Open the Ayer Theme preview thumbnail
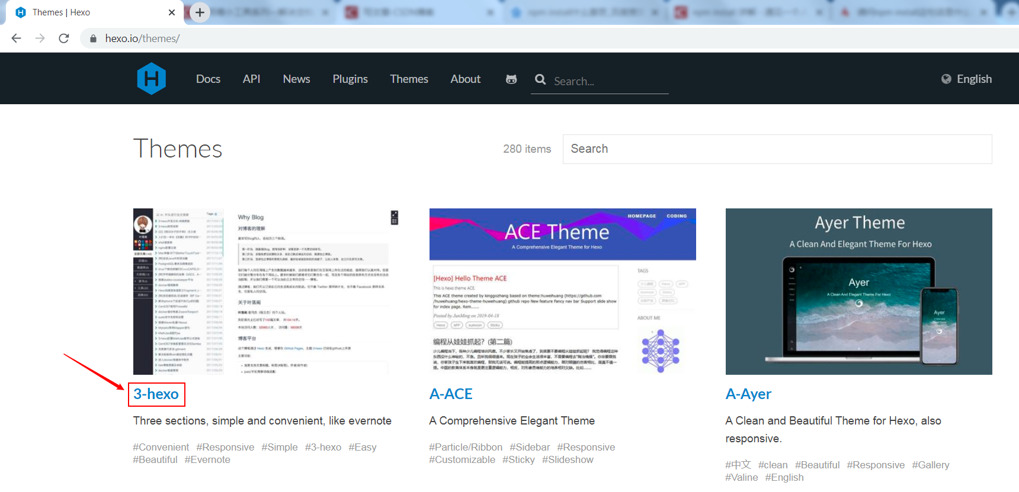This screenshot has width=1019, height=492. [x=859, y=291]
